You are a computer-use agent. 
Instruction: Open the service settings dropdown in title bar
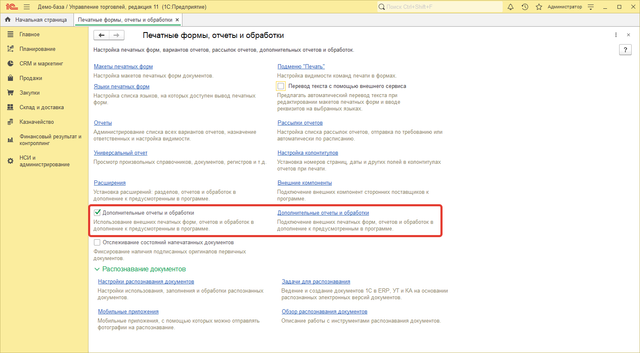[591, 7]
